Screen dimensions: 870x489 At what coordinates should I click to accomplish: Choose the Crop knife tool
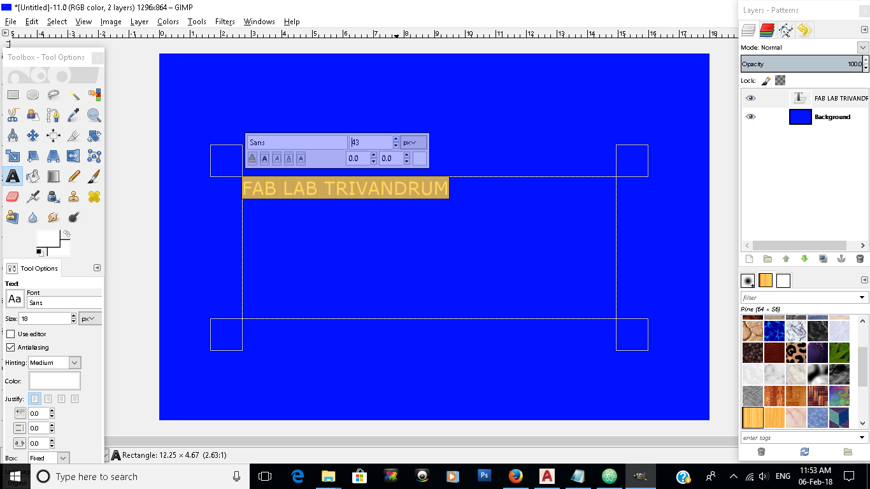(74, 136)
